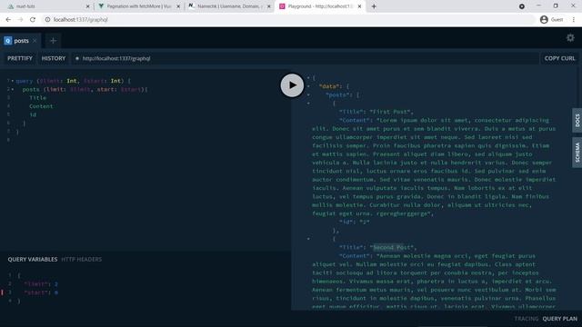Open the browser three-dot menu
This screenshot has width=582, height=327.
[x=574, y=20]
